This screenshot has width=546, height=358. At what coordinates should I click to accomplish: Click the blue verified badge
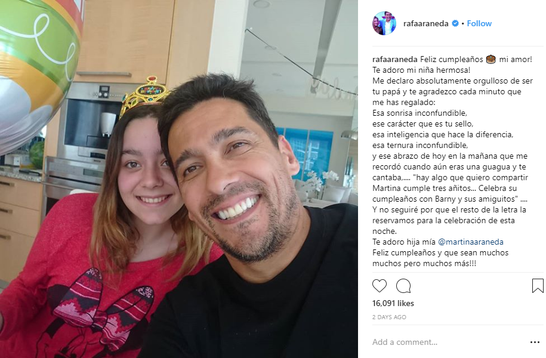click(455, 23)
